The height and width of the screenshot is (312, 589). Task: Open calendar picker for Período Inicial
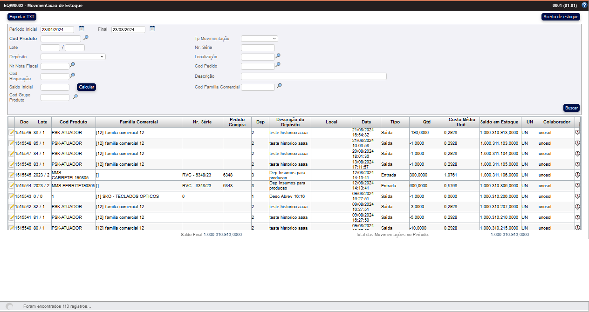point(82,29)
